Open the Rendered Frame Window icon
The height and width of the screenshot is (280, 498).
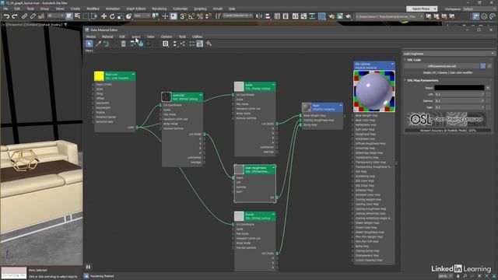coord(340,16)
